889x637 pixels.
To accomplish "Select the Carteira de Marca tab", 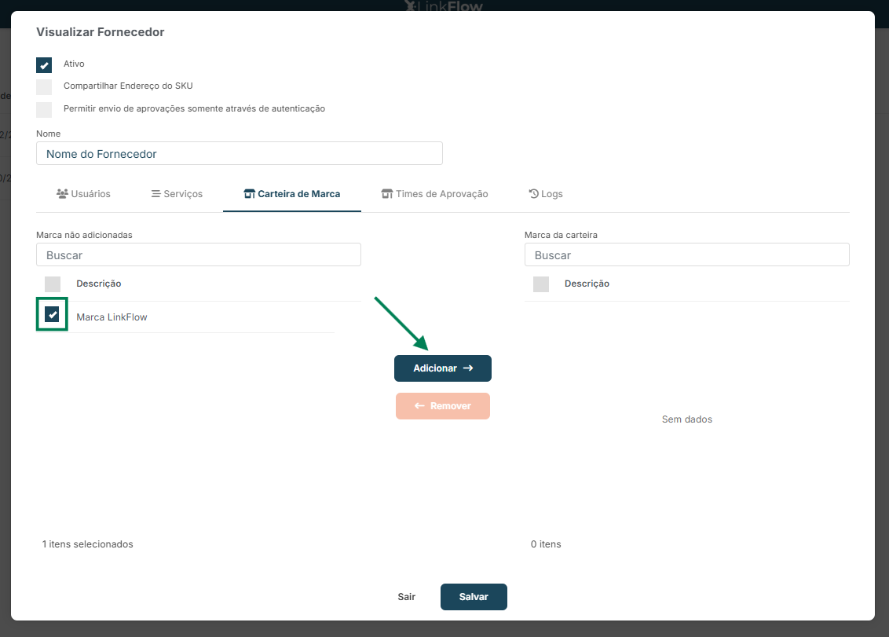I will (x=292, y=194).
